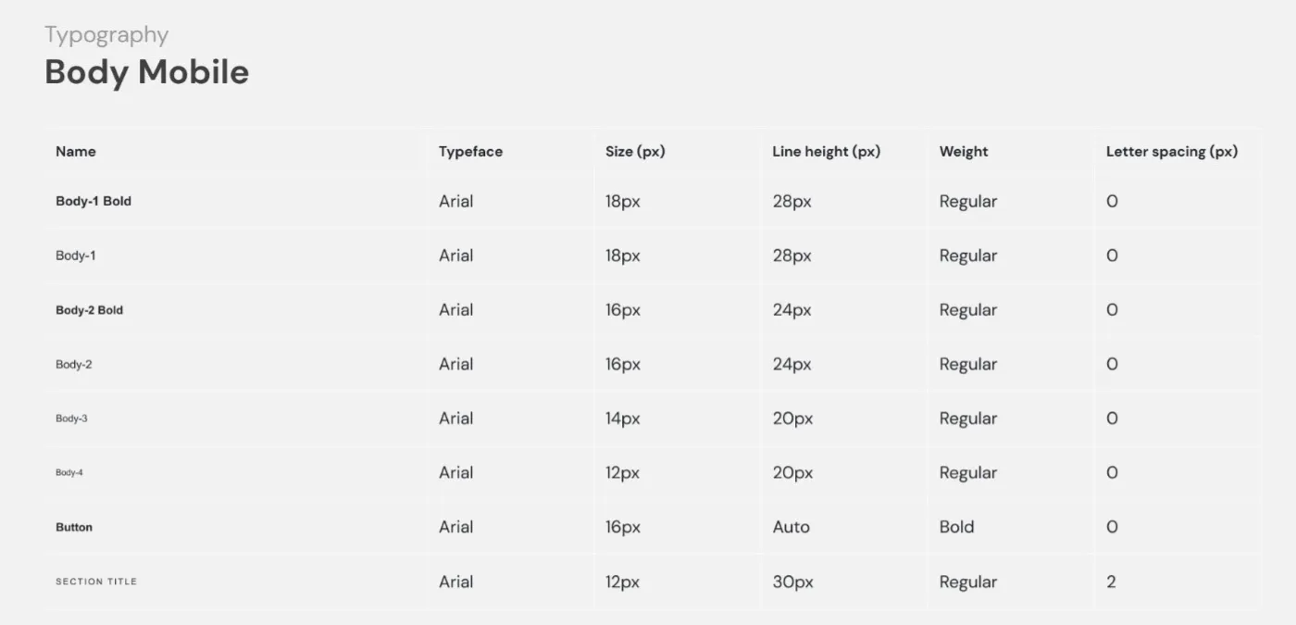Viewport: 1296px width, 625px height.
Task: Select the Bold weight value for Button
Action: point(956,527)
